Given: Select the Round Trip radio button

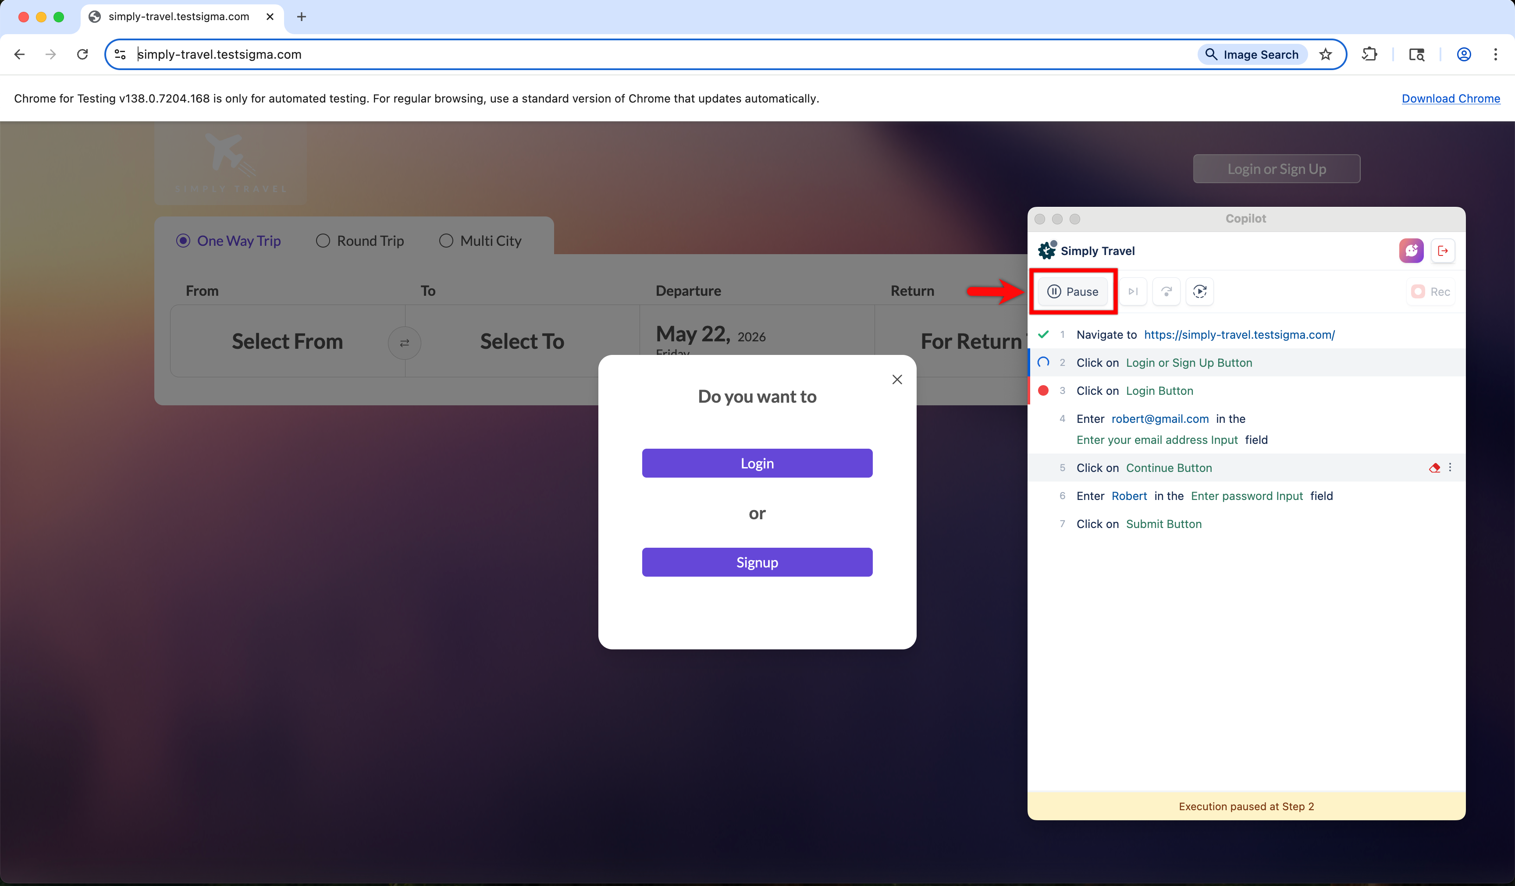Looking at the screenshot, I should [323, 241].
